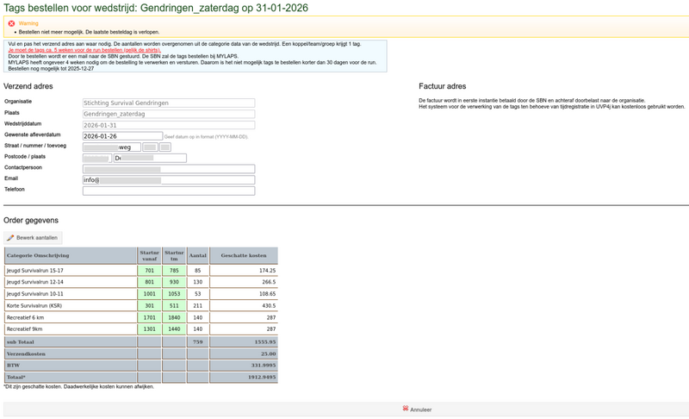Image resolution: width=689 pixels, height=419 pixels.
Task: Select row Recreatief 9km
Action: tap(141, 328)
